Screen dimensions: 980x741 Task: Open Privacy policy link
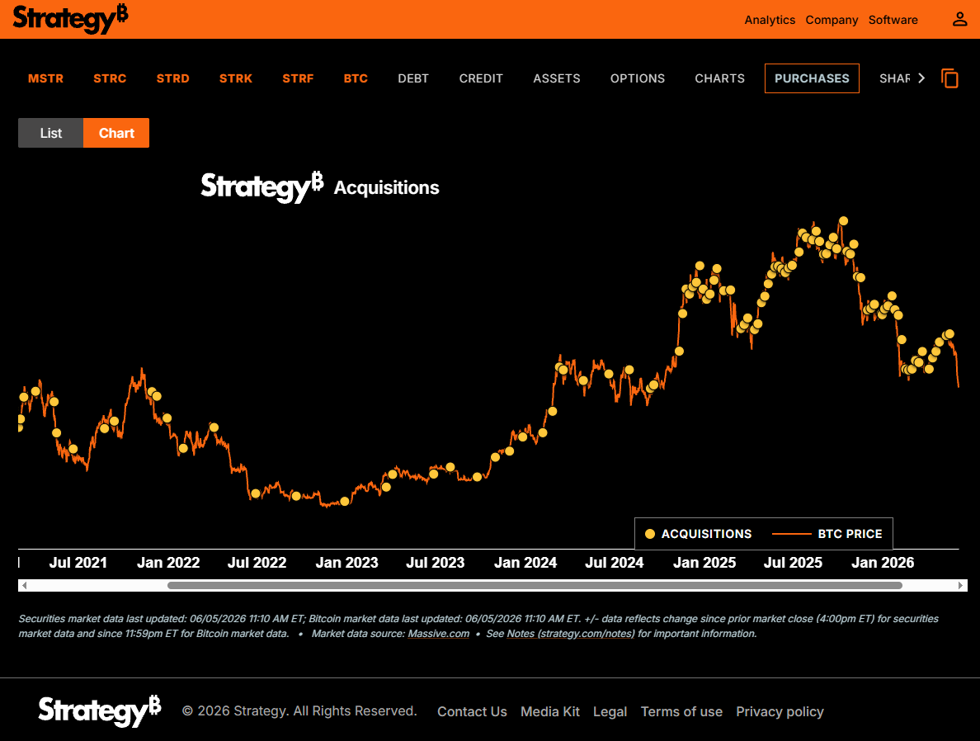coord(780,711)
